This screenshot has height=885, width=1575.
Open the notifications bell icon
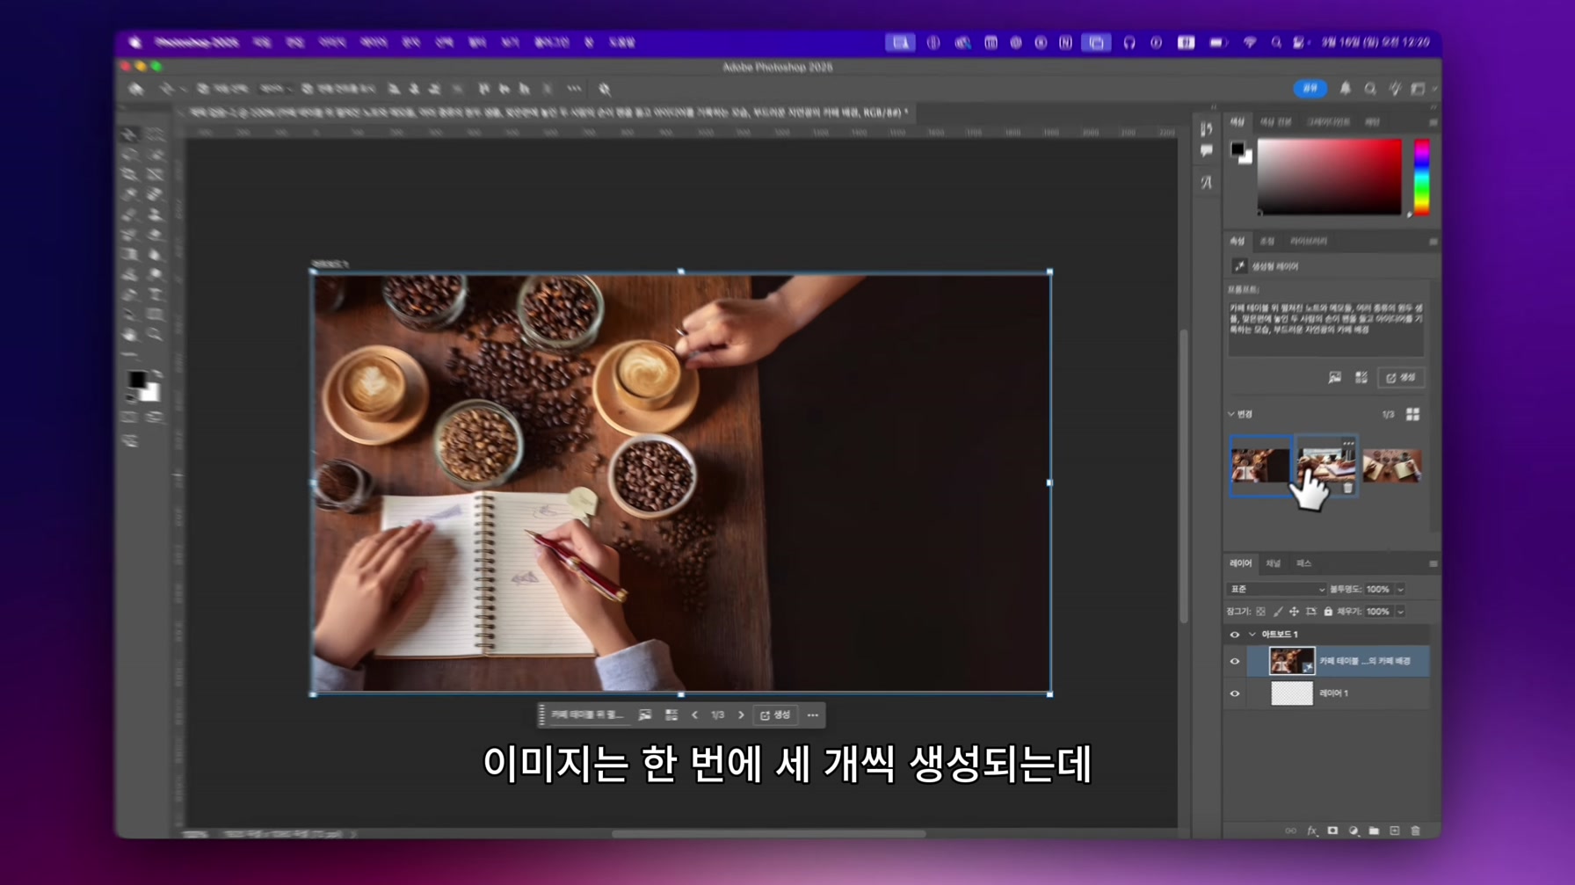pyautogui.click(x=1346, y=89)
